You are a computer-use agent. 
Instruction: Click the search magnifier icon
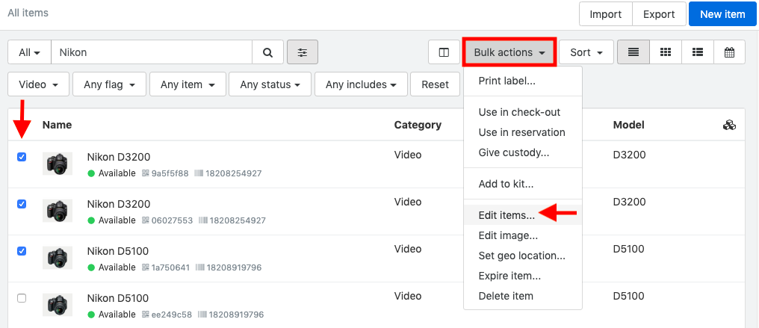267,52
